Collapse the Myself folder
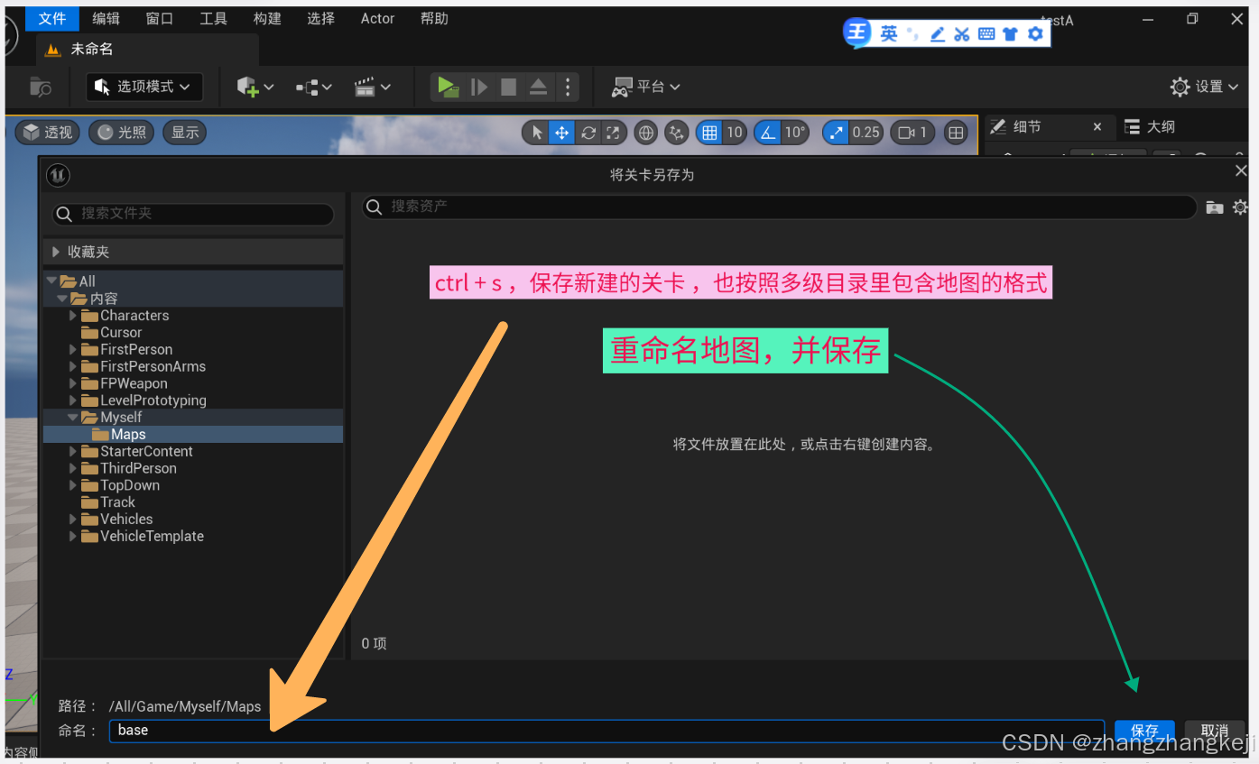 (73, 417)
